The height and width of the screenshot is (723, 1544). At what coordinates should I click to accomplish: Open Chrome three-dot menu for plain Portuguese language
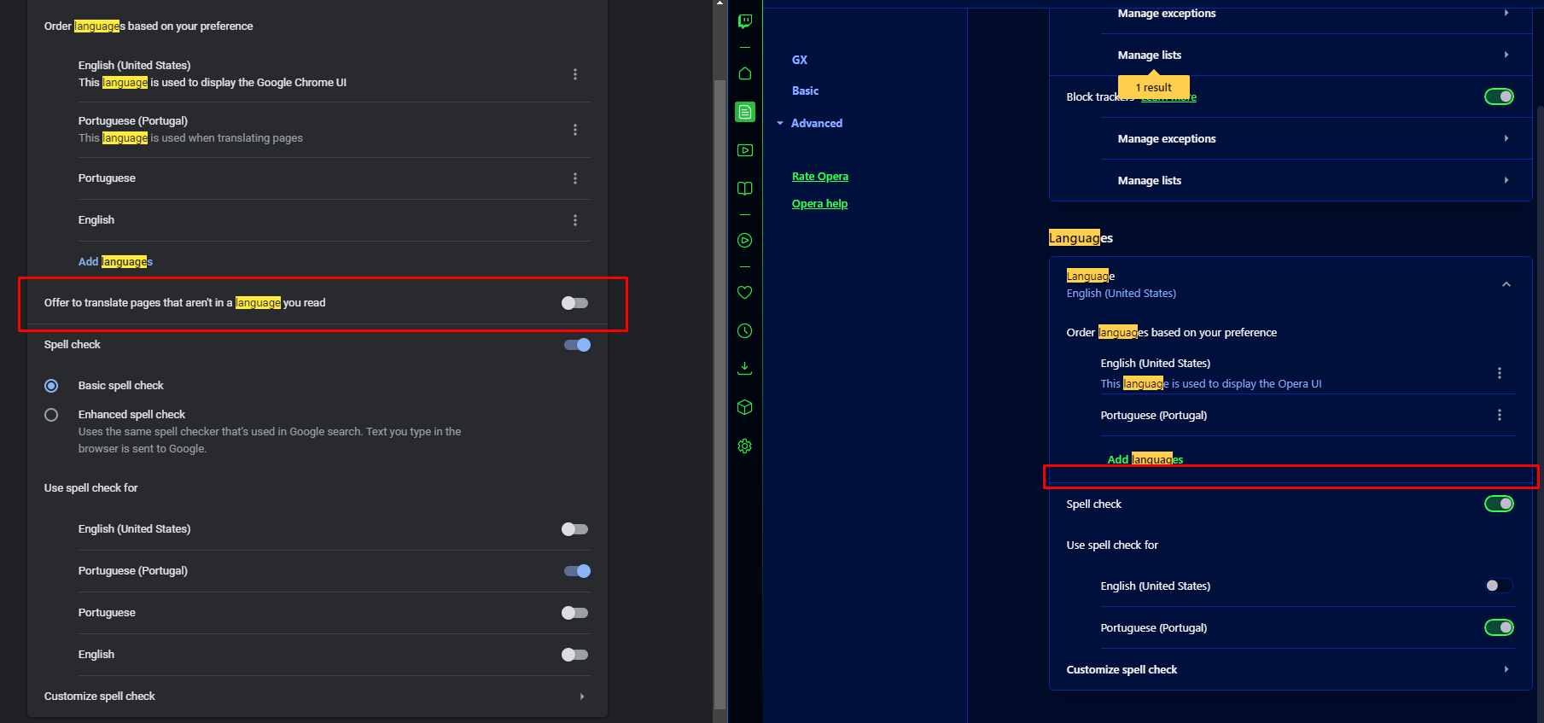575,178
